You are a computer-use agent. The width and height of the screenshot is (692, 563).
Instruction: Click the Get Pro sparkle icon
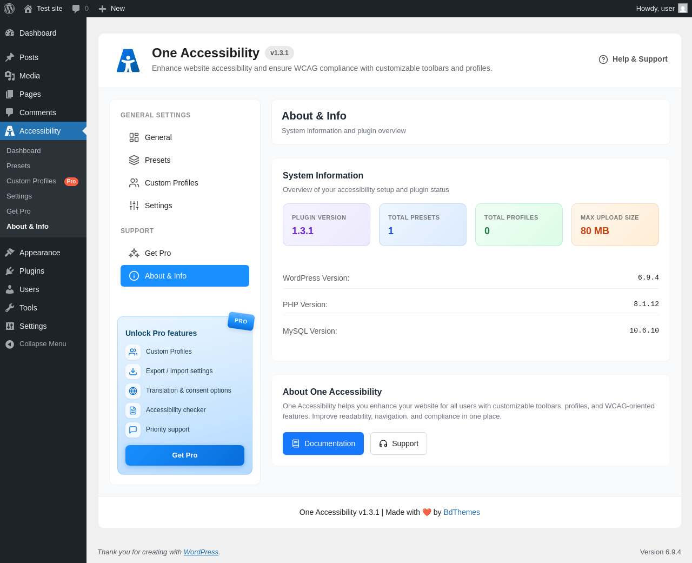click(x=134, y=253)
